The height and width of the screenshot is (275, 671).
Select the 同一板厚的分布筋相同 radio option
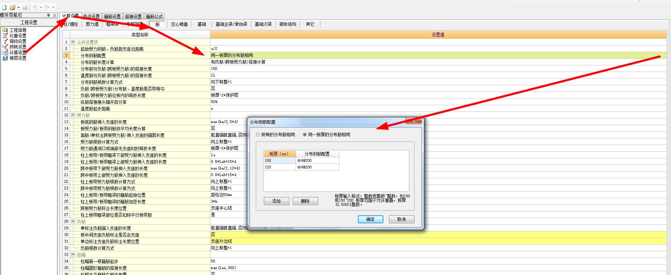(x=326, y=135)
